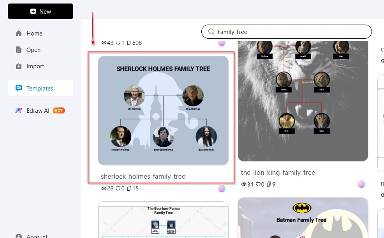
Task: Click the Home house icon
Action: tap(19, 34)
